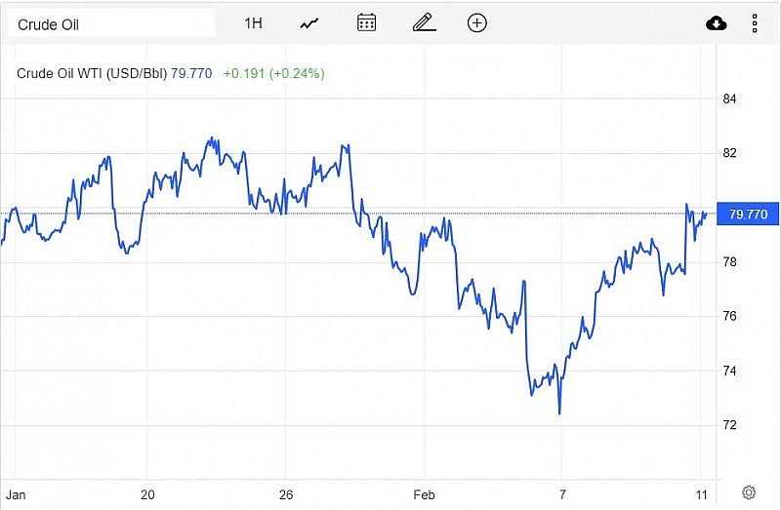Click the plus add indicator icon
This screenshot has width=781, height=510.
pos(477,22)
